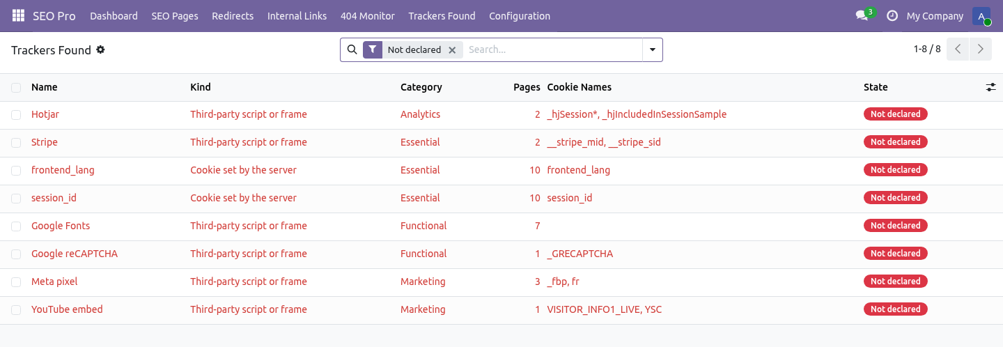The image size is (1003, 347).
Task: Click __stripe_mid, __stripe_sid cookie cell
Action: click(x=604, y=142)
